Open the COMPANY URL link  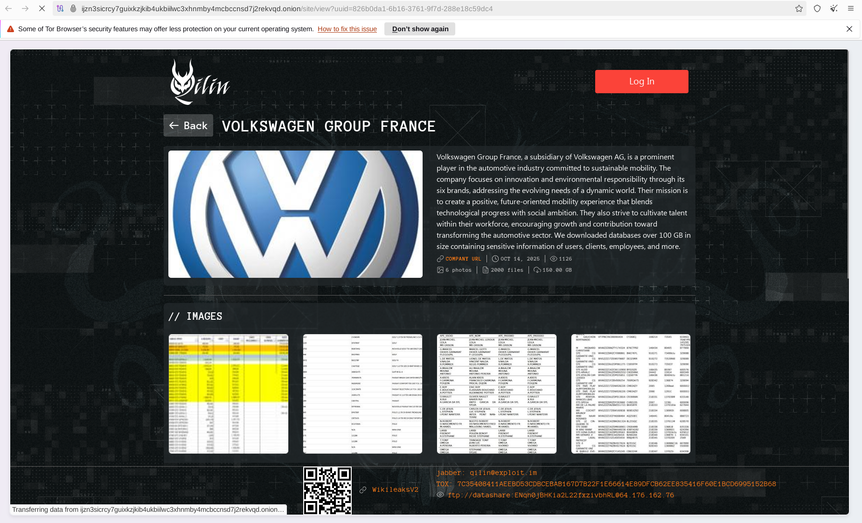pos(463,259)
